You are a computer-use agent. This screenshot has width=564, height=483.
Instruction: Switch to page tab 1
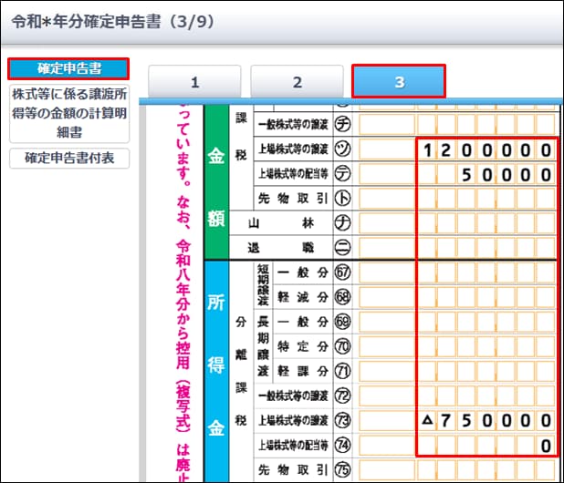click(194, 81)
